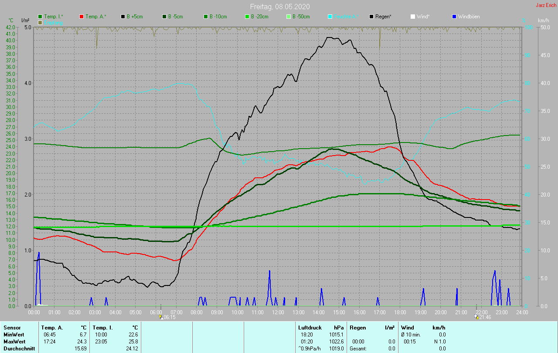
Task: Select the white Wind legend square
Action: pos(413,17)
